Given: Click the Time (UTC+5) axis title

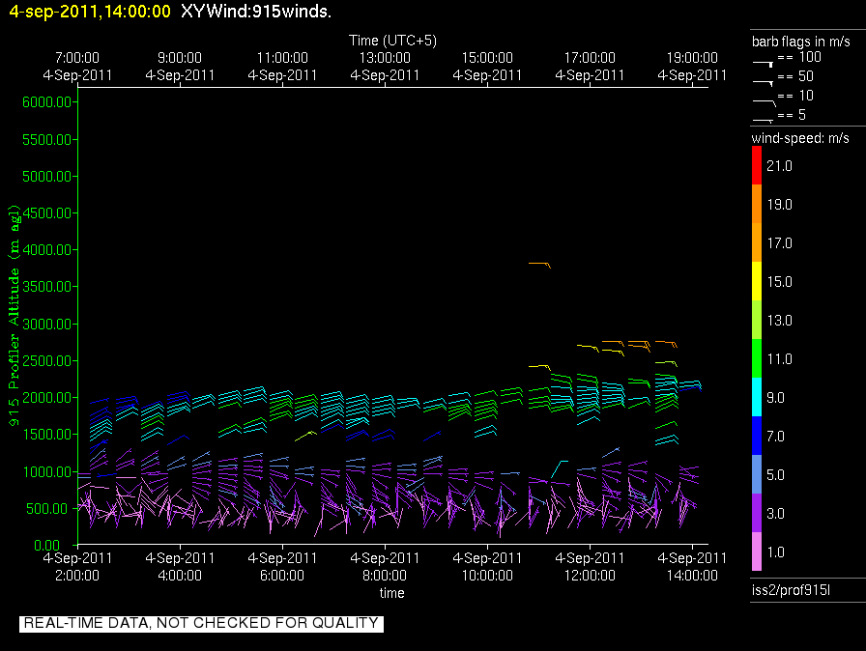Looking at the screenshot, I should coord(392,41).
